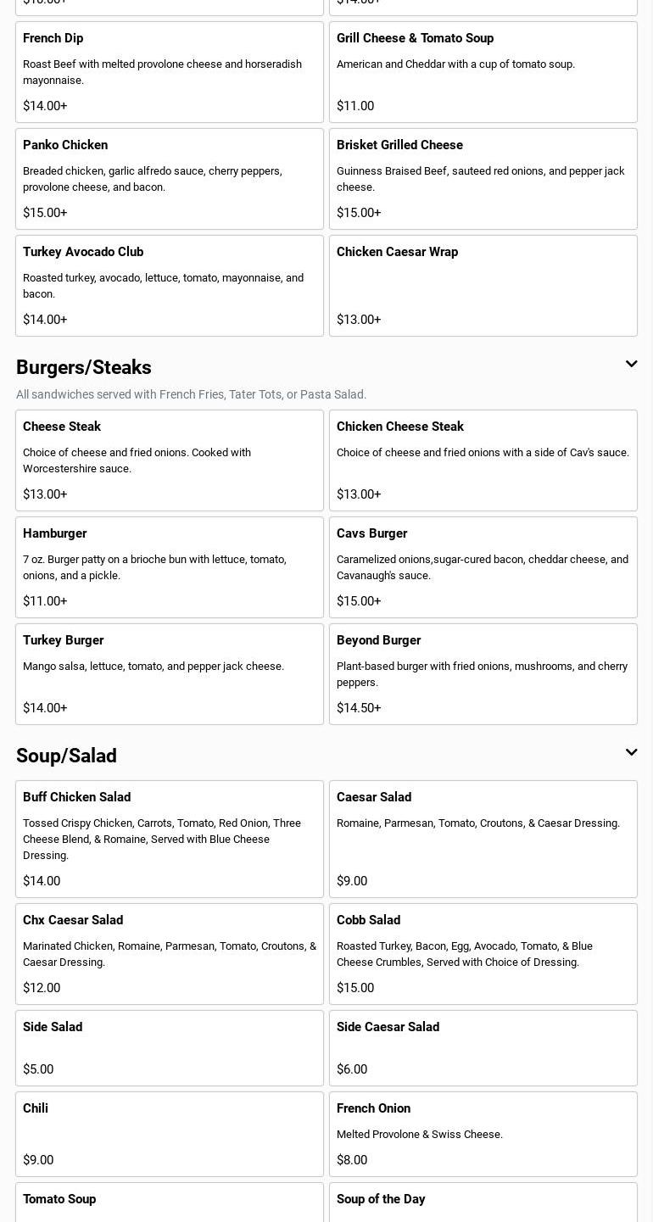Open the French Onion soup item
The width and height of the screenshot is (653, 1222).
[483, 1134]
